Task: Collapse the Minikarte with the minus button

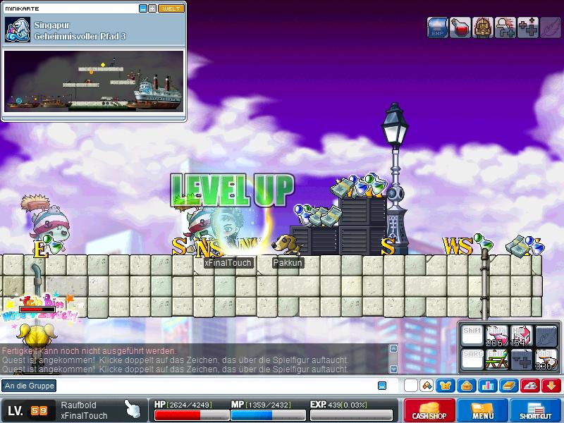Action: pyautogui.click(x=143, y=8)
